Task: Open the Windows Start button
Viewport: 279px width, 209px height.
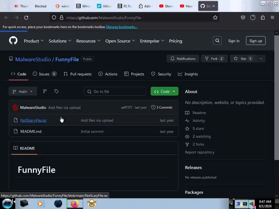Action: tap(7, 204)
